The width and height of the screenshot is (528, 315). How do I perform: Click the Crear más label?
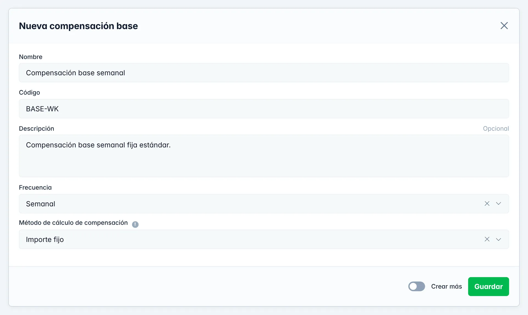pyautogui.click(x=446, y=286)
